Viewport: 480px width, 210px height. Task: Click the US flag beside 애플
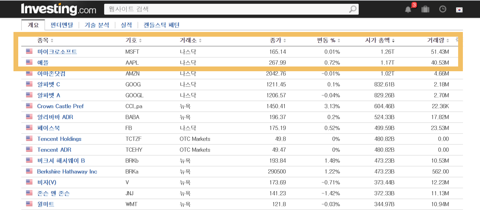[x=29, y=62]
